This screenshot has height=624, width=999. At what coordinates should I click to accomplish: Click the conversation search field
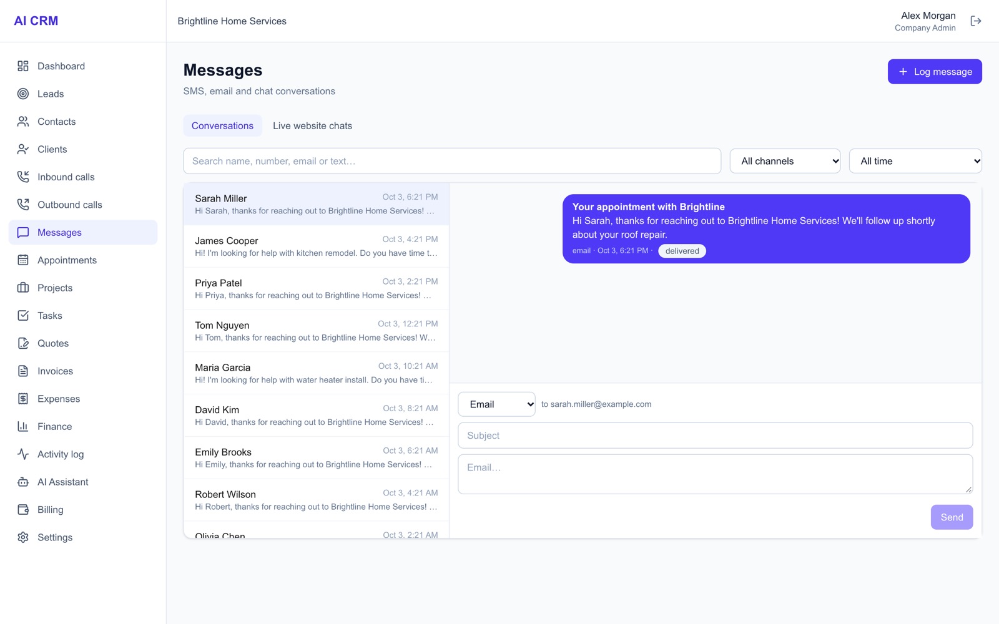pos(452,161)
